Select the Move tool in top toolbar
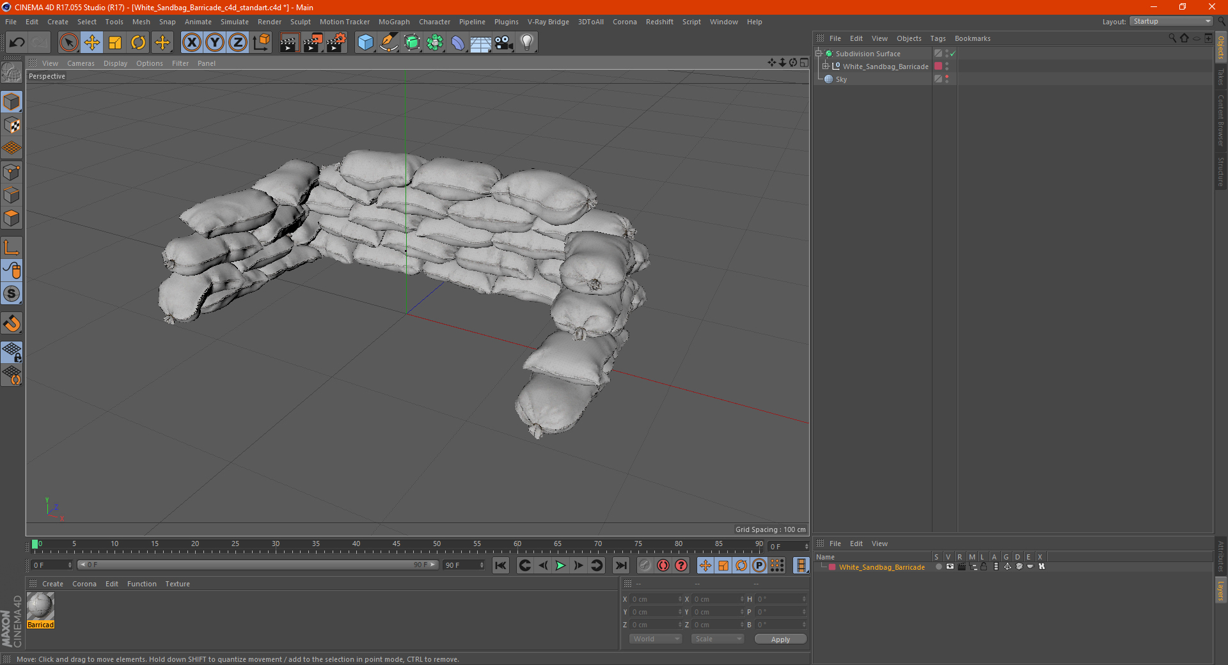 pos(92,43)
